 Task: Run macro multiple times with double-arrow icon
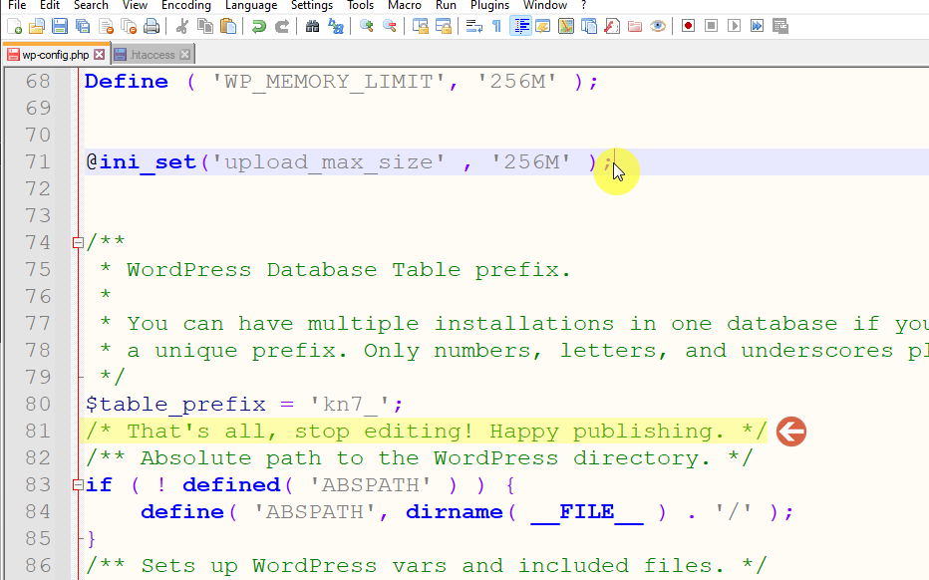757,26
